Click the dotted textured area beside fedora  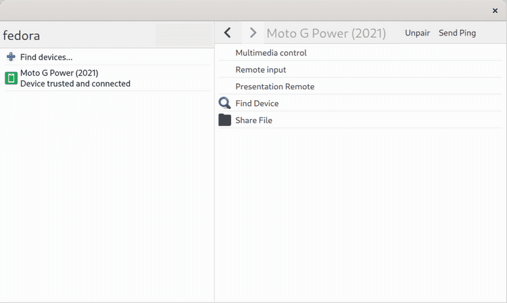(183, 35)
